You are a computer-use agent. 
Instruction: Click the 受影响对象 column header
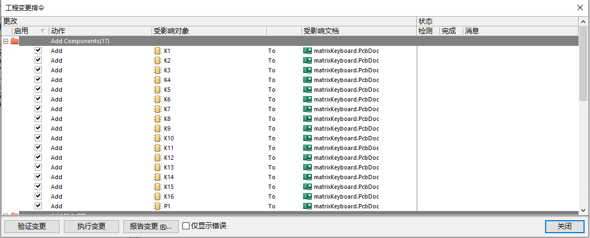click(171, 31)
